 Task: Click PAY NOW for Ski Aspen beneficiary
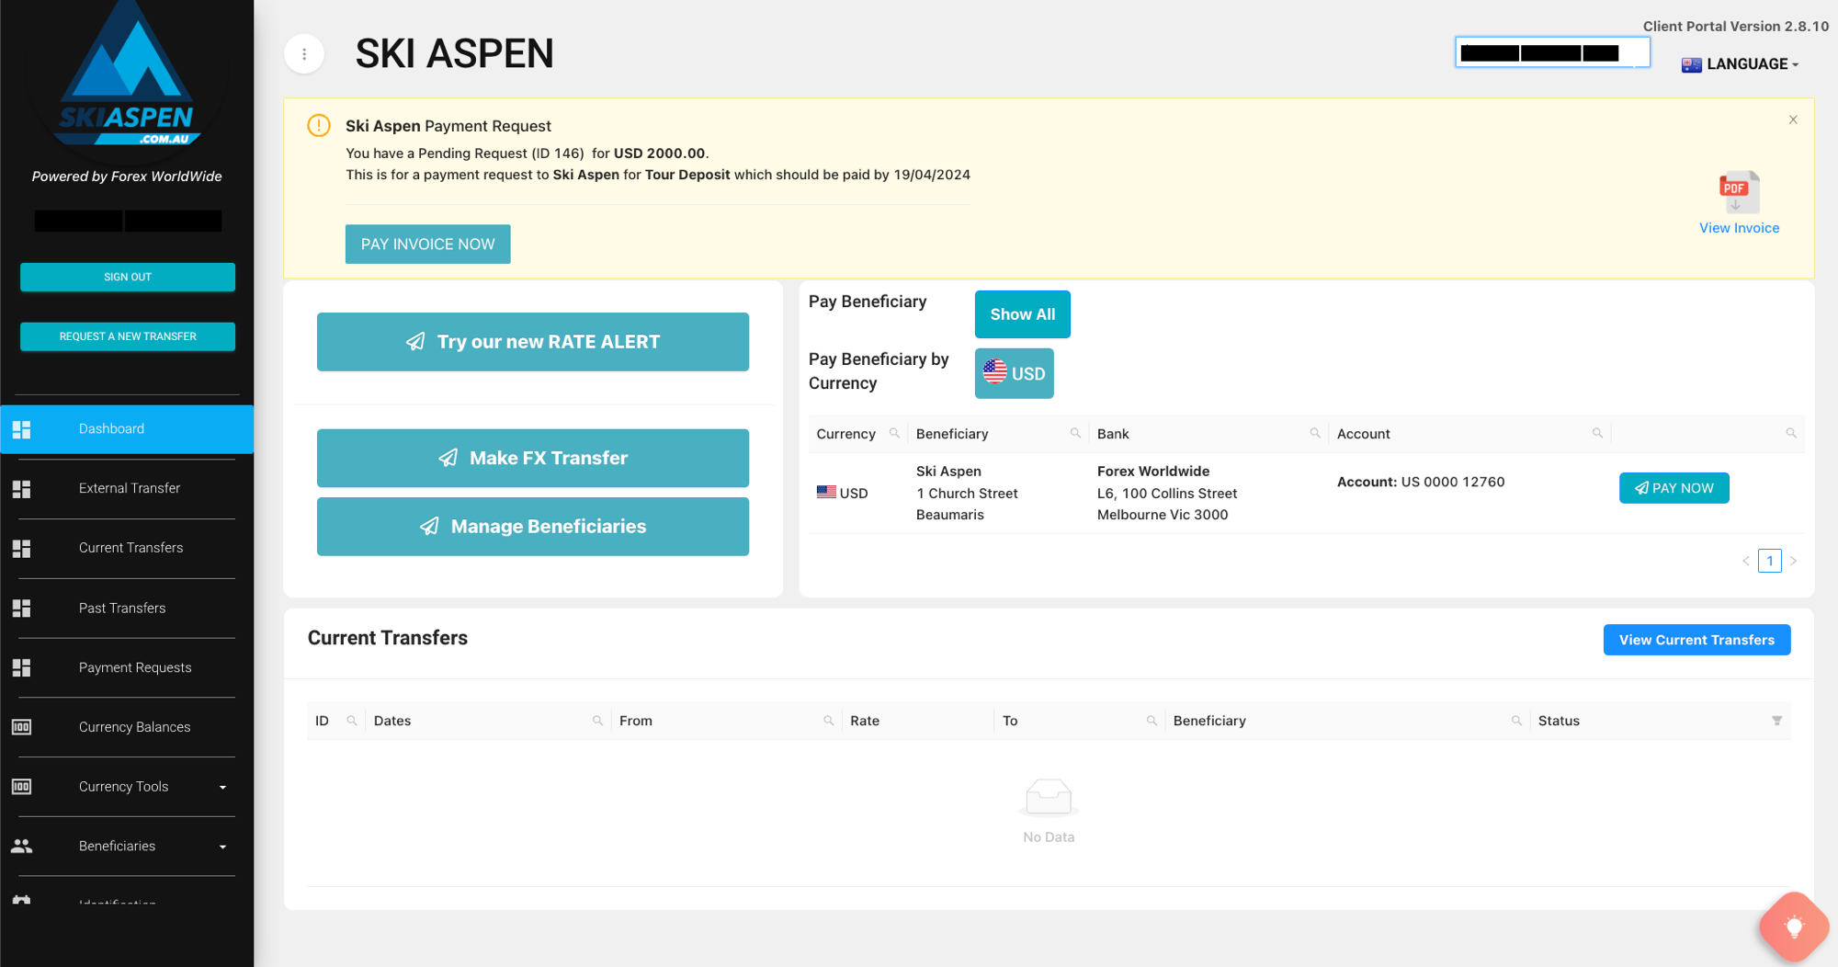(1673, 488)
